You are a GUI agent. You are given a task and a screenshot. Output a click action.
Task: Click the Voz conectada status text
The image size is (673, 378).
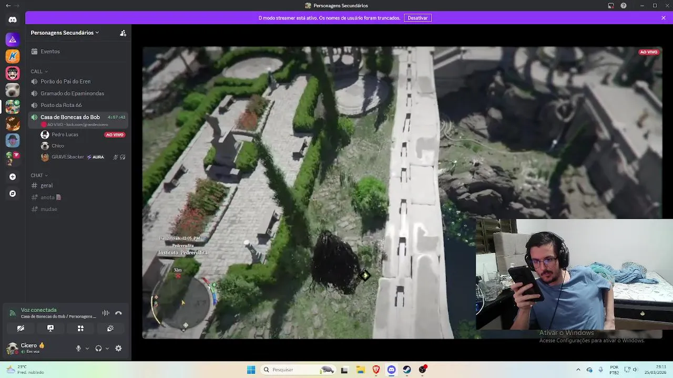[x=39, y=310]
